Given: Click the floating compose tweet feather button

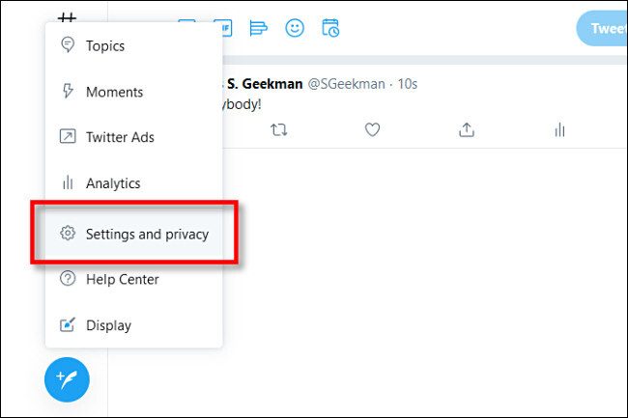Looking at the screenshot, I should [x=67, y=379].
